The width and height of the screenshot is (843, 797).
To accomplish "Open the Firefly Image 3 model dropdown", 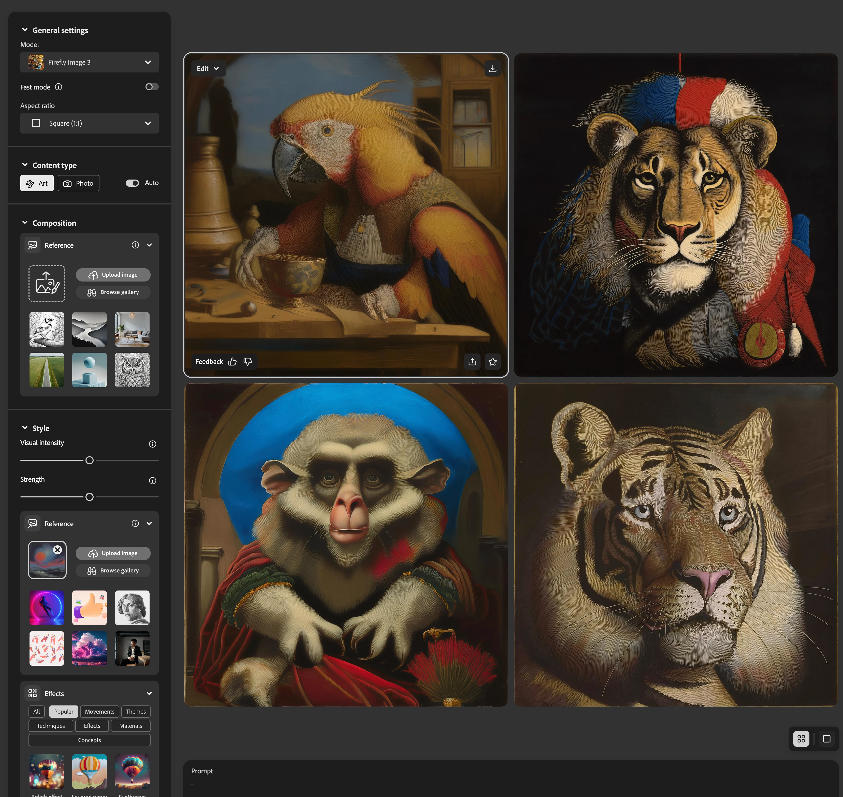I will click(x=89, y=63).
